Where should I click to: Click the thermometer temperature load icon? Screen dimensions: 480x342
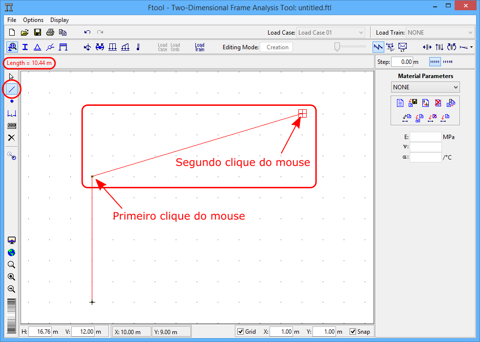pyautogui.click(x=138, y=47)
